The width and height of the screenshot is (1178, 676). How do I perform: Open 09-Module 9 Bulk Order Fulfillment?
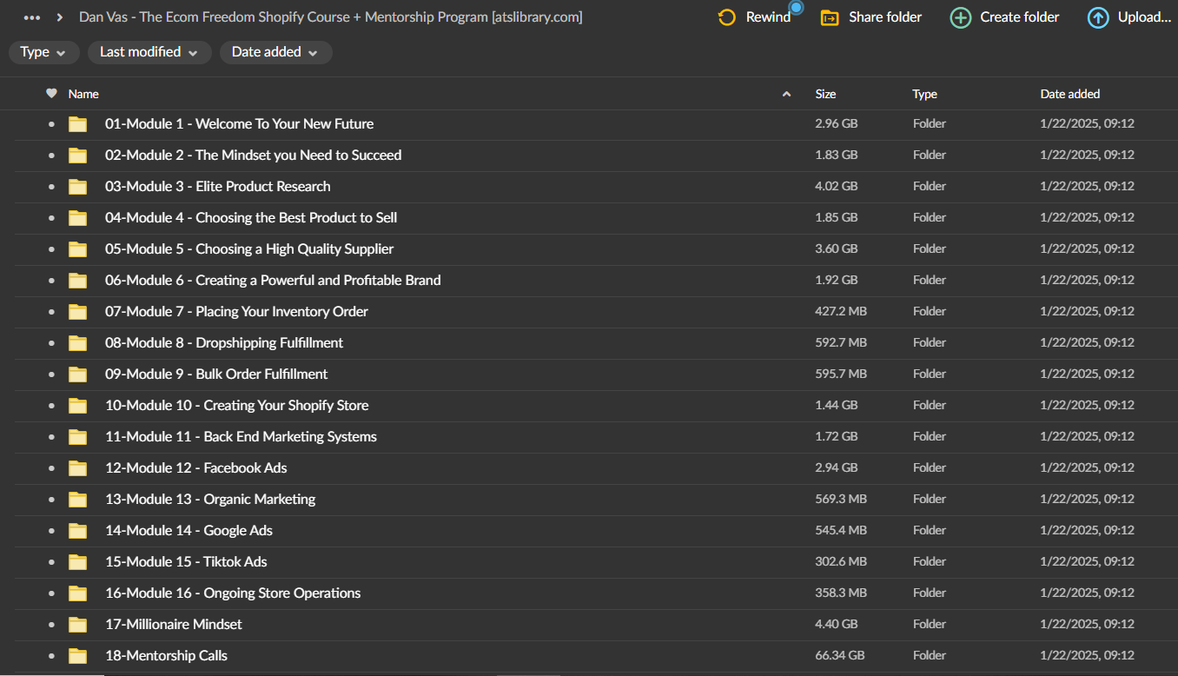click(x=216, y=374)
